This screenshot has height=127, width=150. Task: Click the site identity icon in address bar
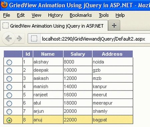click(34, 39)
